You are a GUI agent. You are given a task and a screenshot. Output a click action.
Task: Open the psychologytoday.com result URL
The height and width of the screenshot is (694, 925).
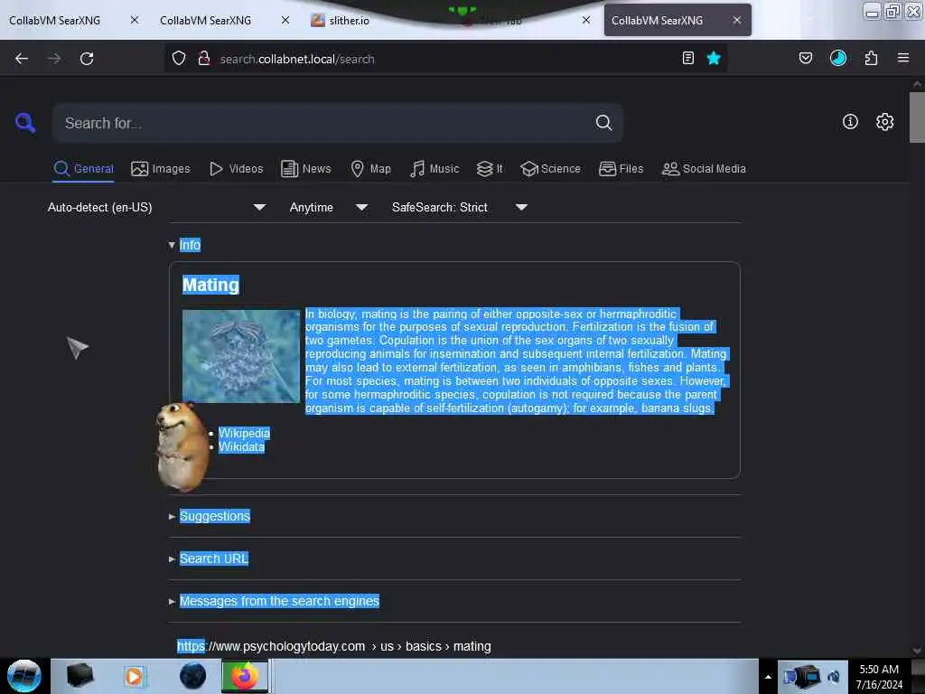(334, 646)
